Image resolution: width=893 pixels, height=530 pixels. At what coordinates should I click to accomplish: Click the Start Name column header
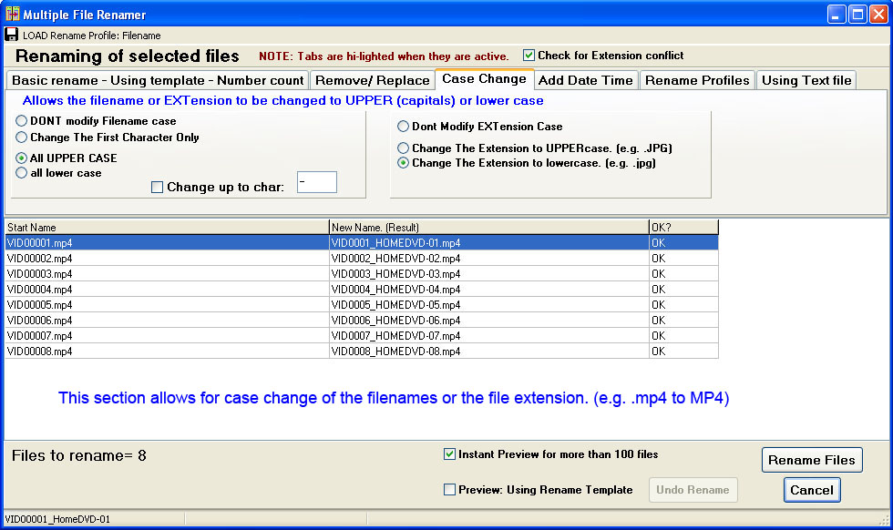167,227
